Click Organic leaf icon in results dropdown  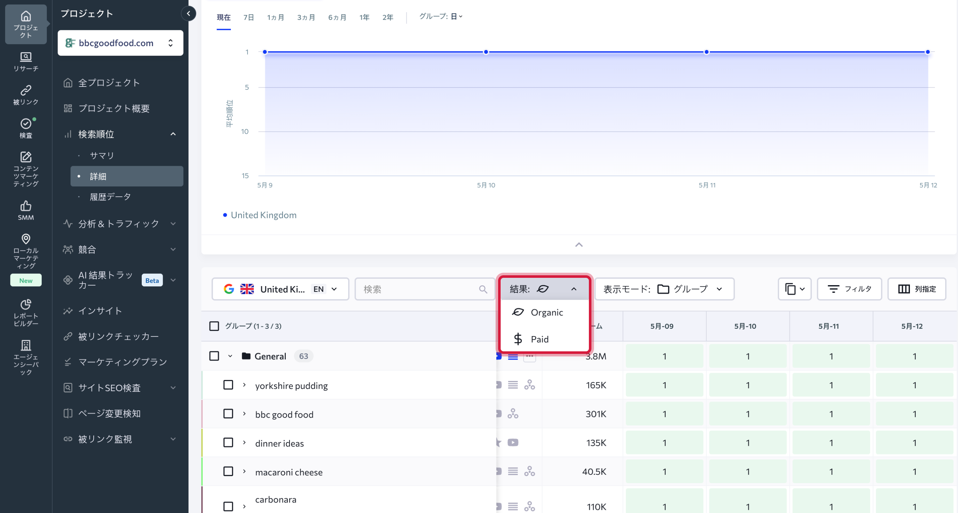(x=518, y=312)
